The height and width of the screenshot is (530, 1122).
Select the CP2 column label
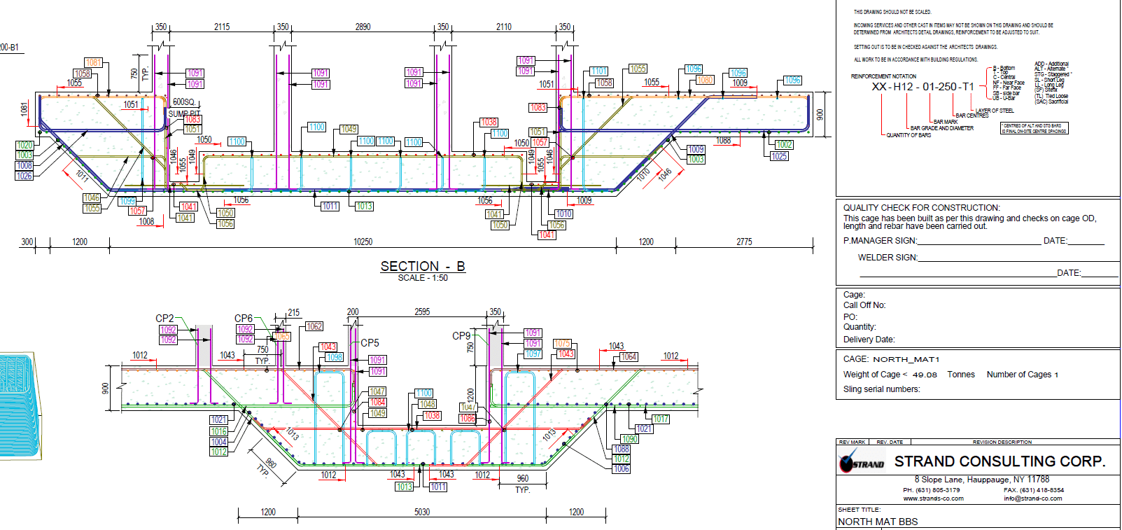pyautogui.click(x=164, y=319)
